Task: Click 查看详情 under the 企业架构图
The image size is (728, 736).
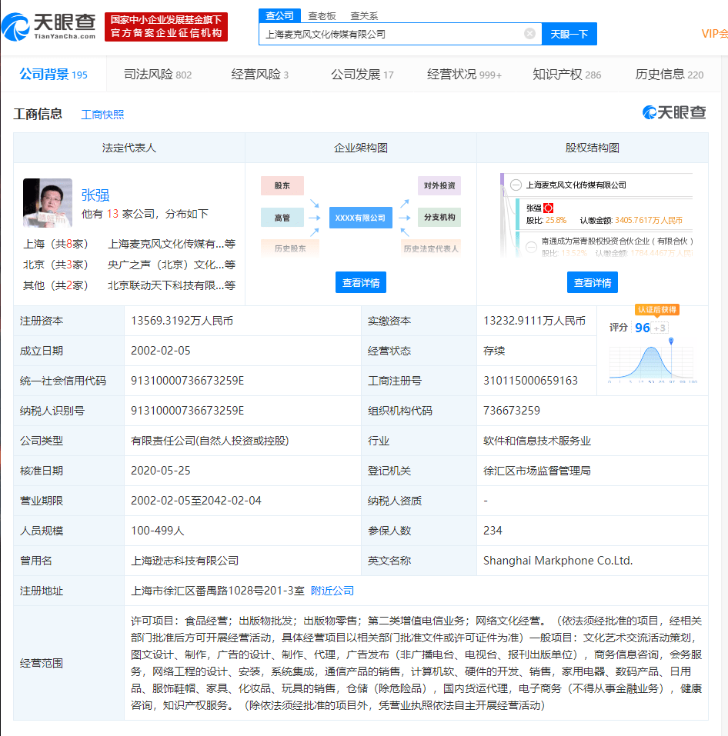Action: (360, 282)
